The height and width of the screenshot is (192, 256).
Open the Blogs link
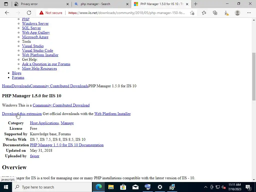coord(16,73)
